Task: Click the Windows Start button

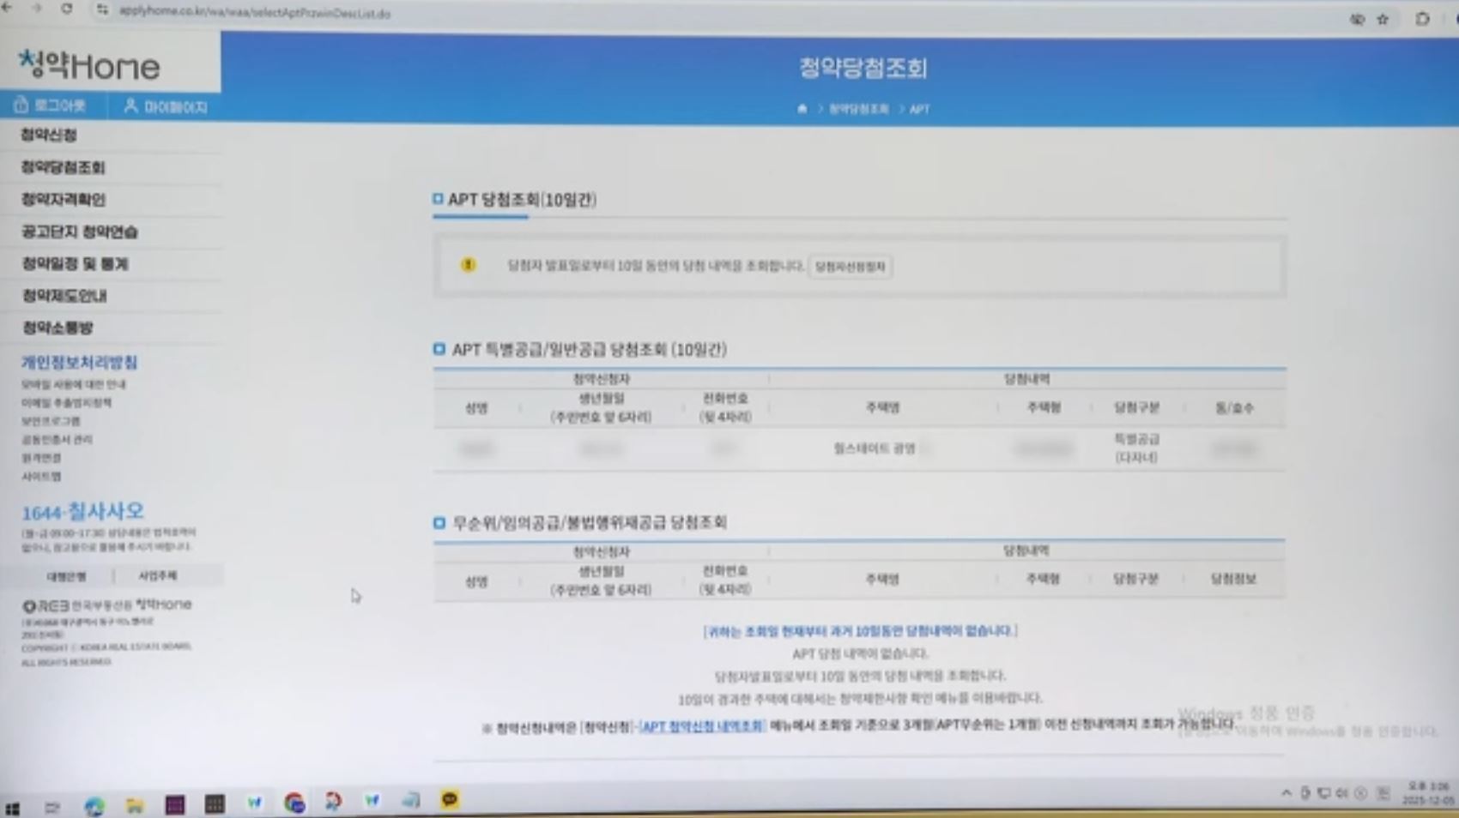Action: click(x=13, y=808)
